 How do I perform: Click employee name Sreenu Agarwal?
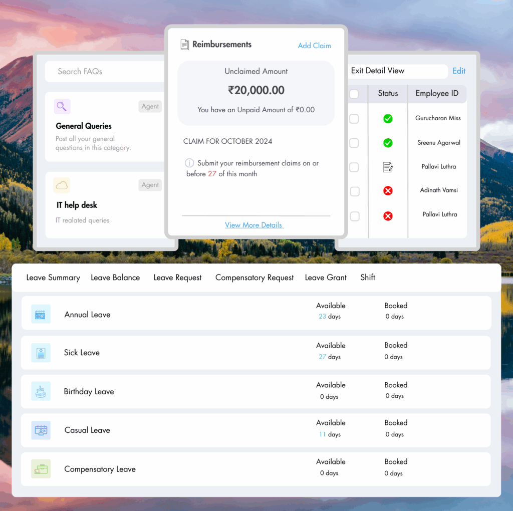[x=439, y=143]
